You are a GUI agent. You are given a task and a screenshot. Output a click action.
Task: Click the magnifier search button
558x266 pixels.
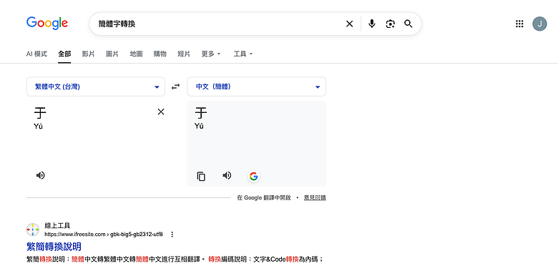(408, 24)
